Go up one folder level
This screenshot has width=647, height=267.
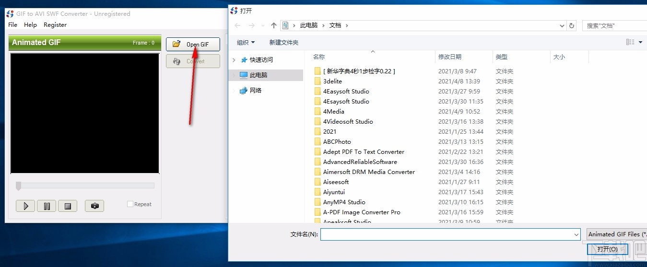(274, 25)
